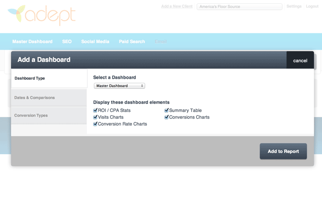Click the Adept logo

[42, 15]
